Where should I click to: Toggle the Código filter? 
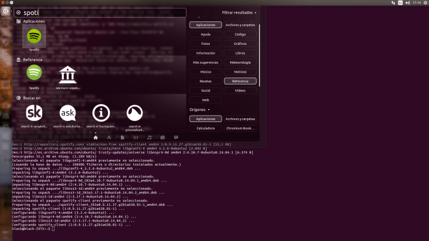[240, 34]
